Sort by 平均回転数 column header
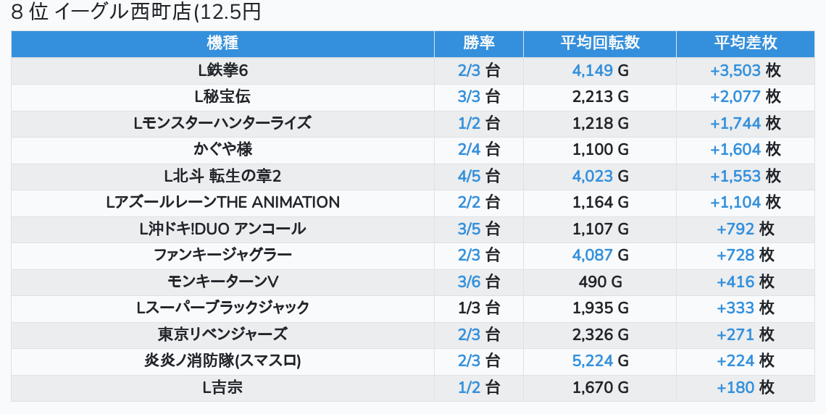The image size is (826, 414). 600,43
